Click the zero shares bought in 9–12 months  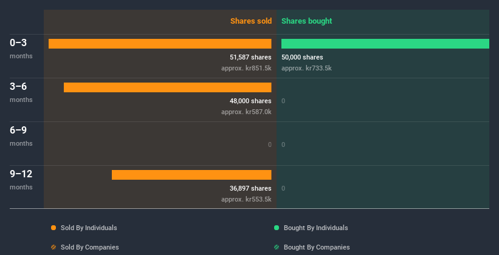283,188
